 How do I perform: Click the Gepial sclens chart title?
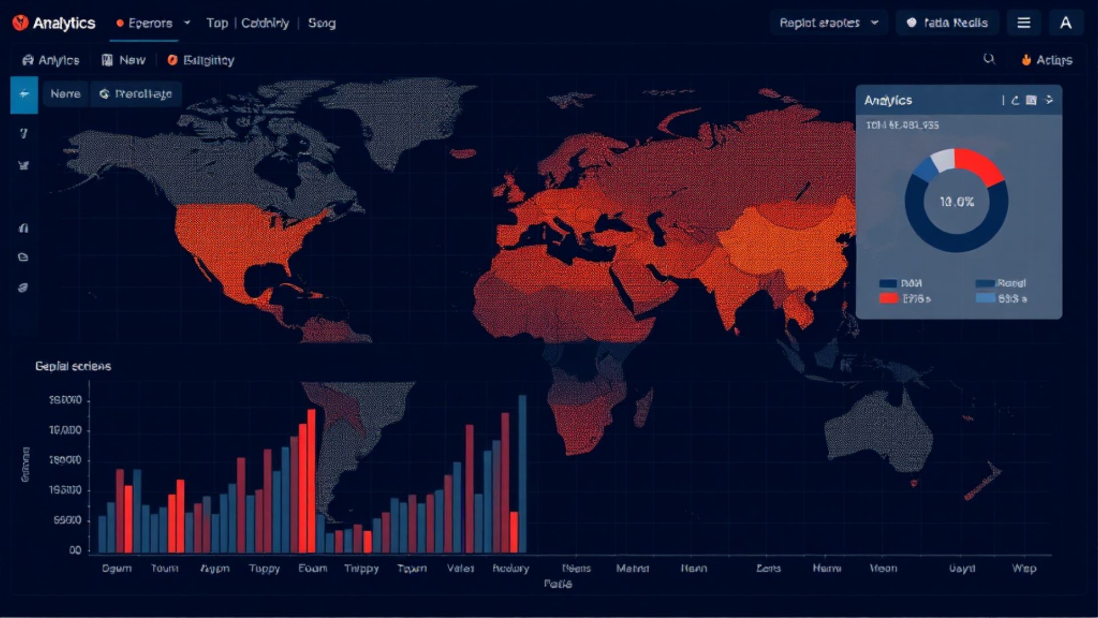(73, 366)
